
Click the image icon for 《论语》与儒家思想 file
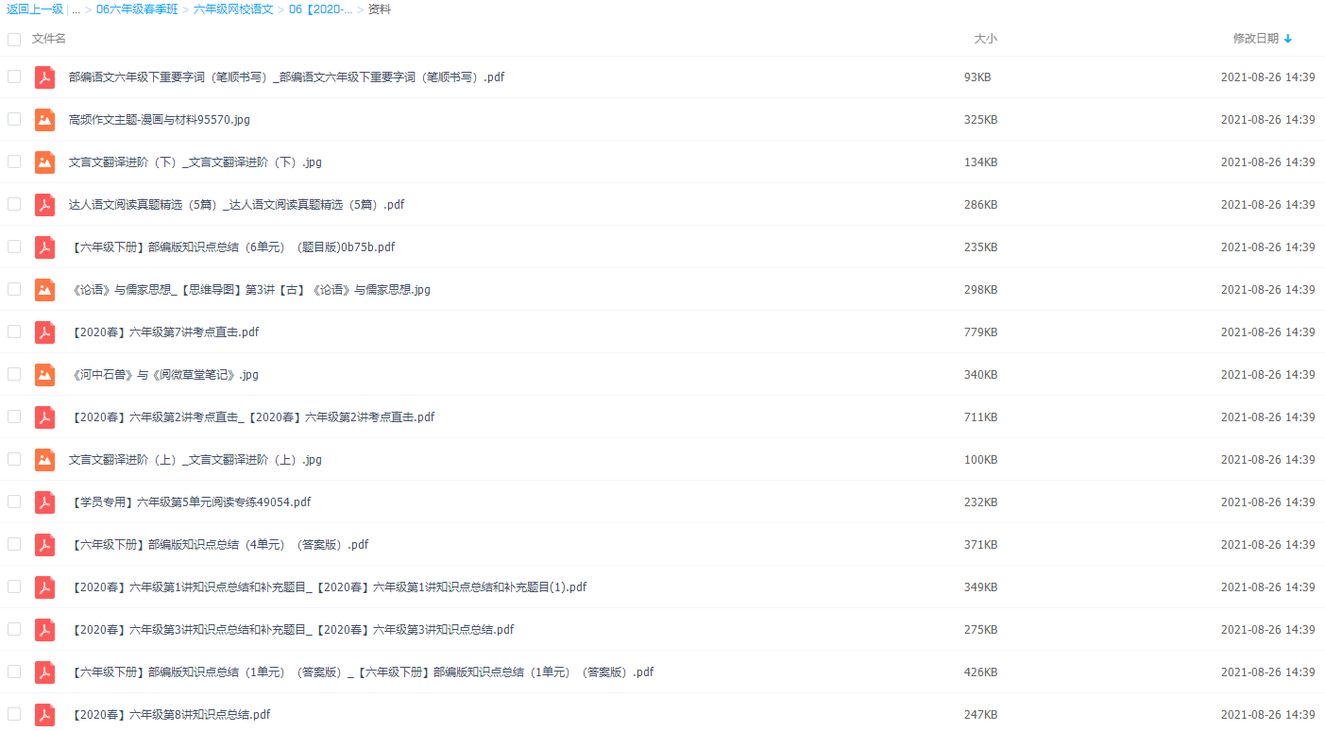(44, 289)
